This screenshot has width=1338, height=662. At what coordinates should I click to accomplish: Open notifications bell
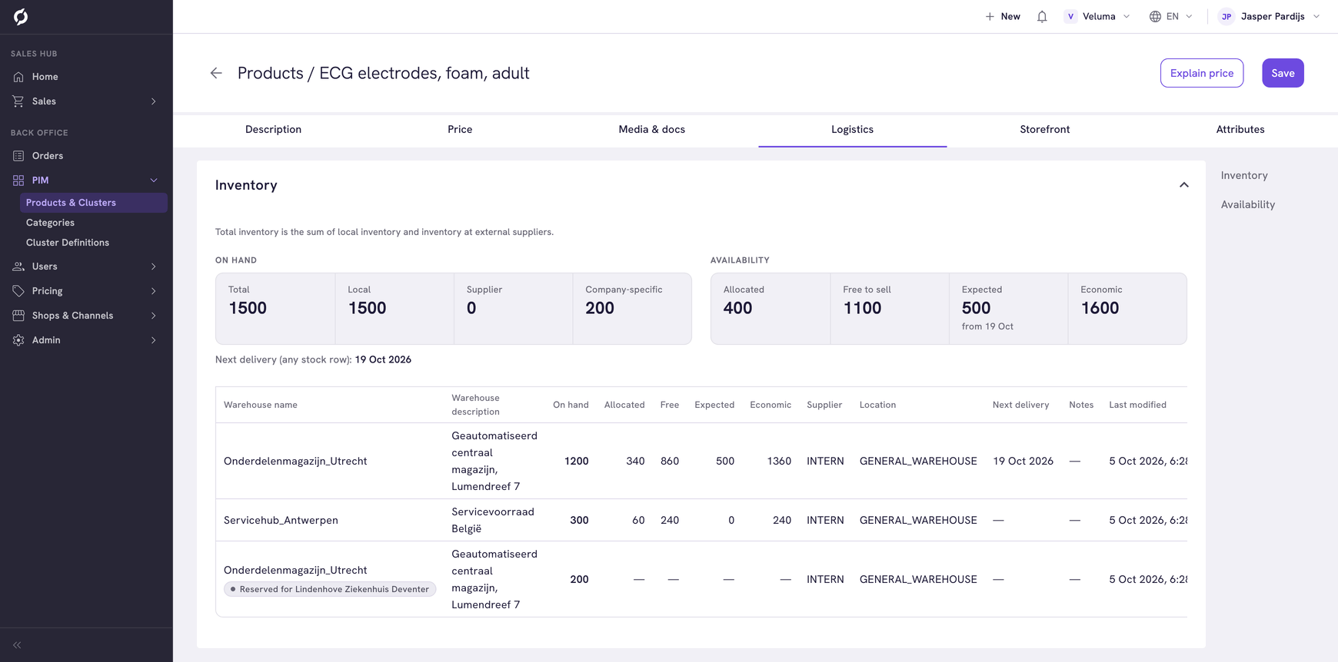click(1042, 16)
